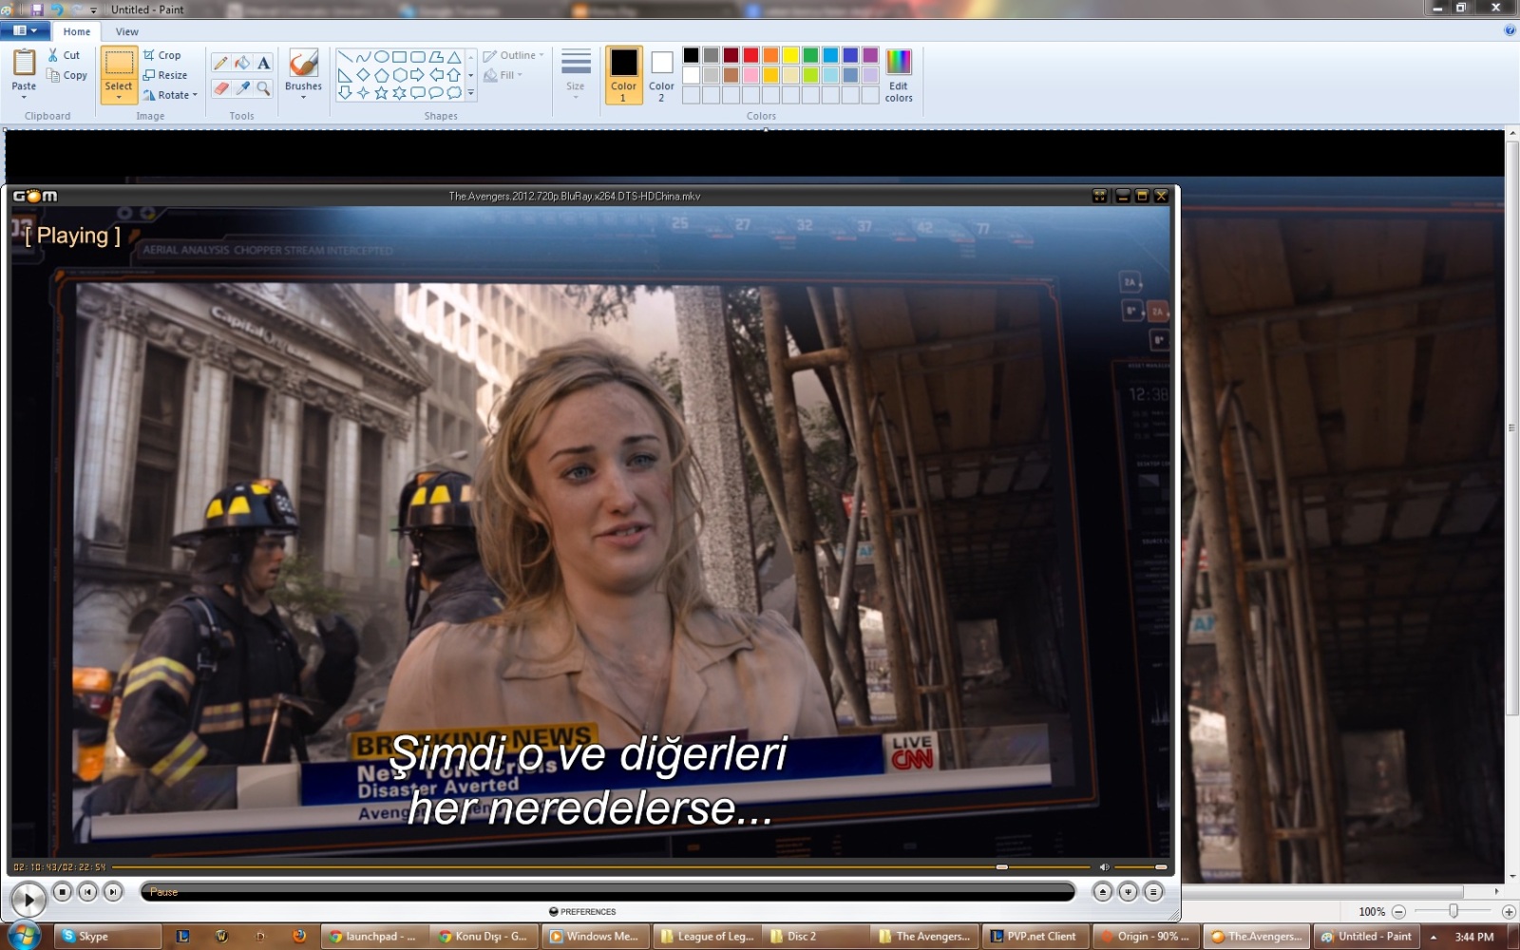Pick the red color swatch

750,55
